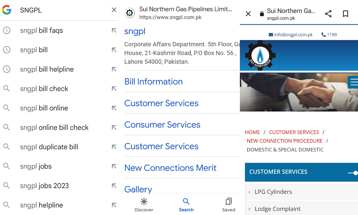Tap the Sui Northern gear logo
Screen dimensions: 358x215
tap(260, 55)
